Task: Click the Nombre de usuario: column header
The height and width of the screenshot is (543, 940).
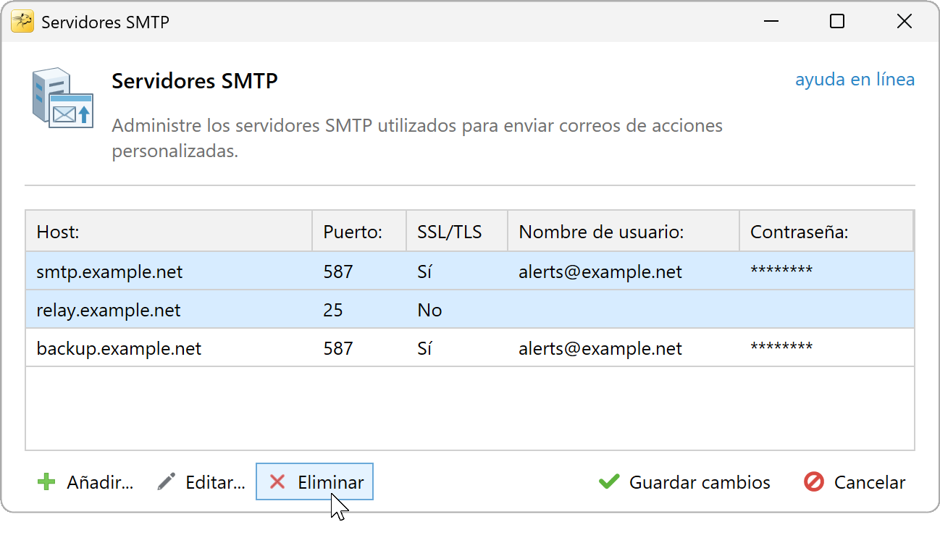Action: [624, 232]
